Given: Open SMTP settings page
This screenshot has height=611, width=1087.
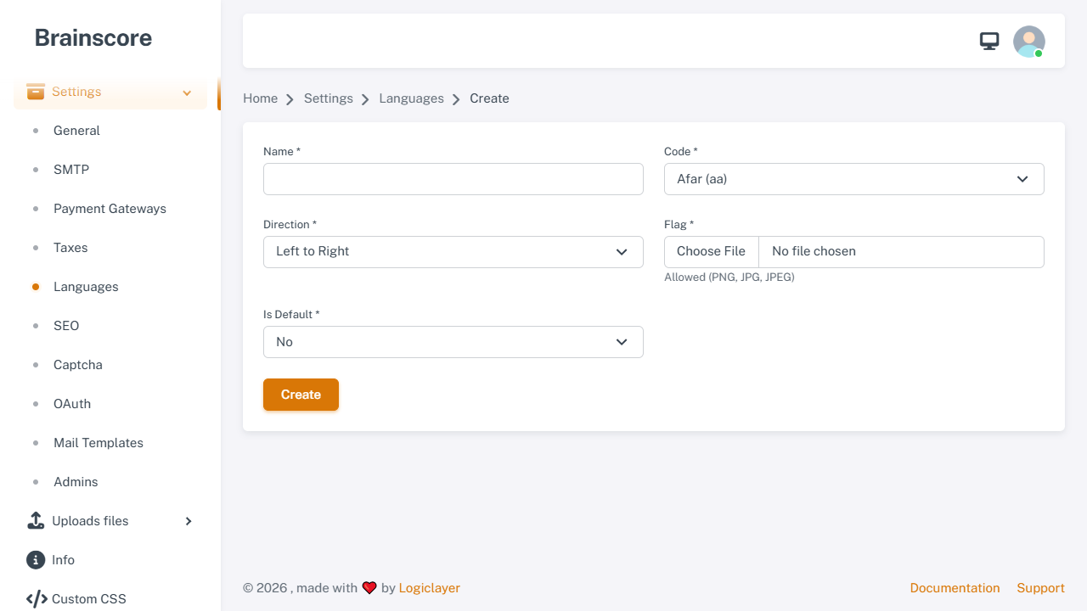Looking at the screenshot, I should pyautogui.click(x=71, y=170).
